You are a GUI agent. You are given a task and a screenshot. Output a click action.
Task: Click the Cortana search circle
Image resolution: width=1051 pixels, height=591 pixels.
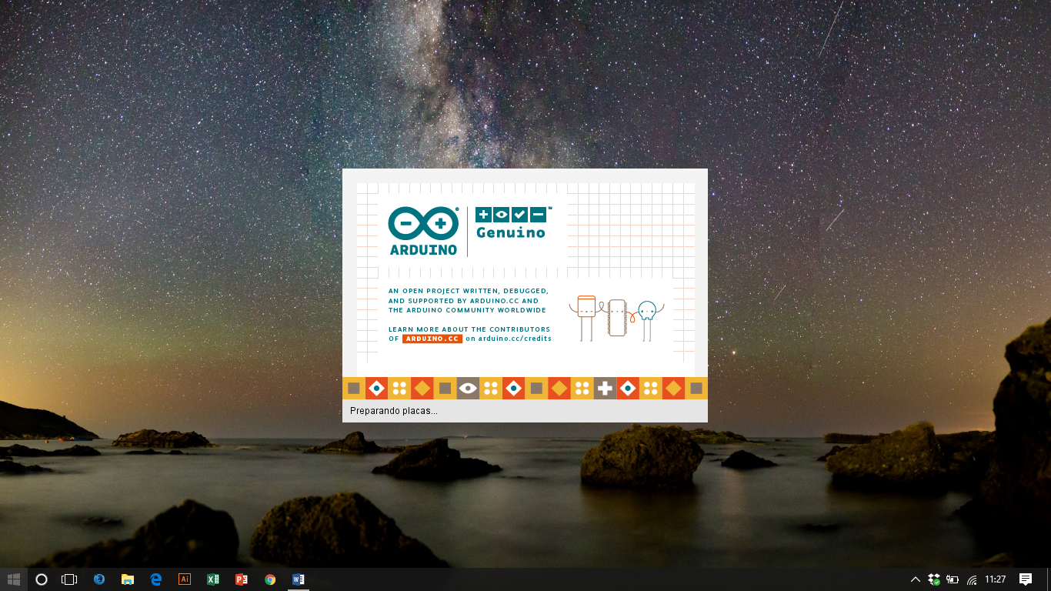click(42, 579)
